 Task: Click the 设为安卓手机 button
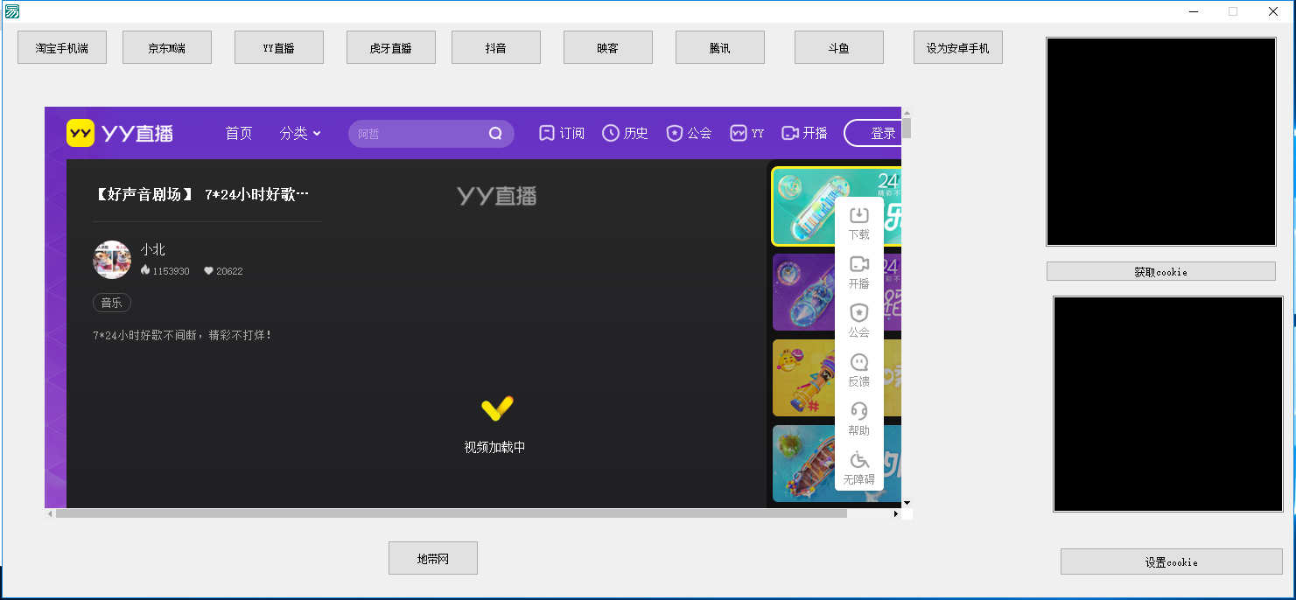click(x=957, y=48)
